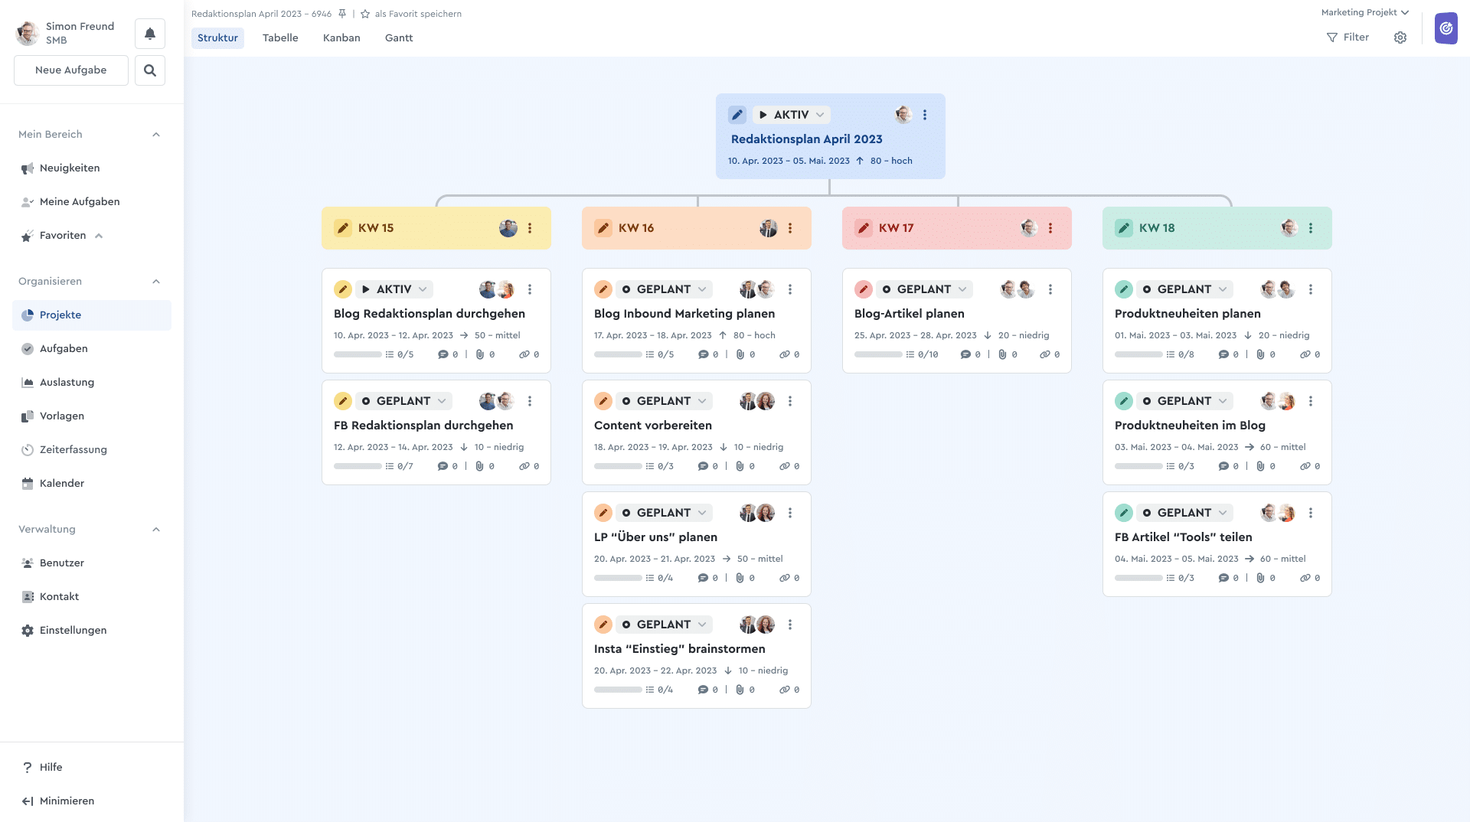1470x822 pixels.
Task: Open the Simon Freund profile avatar
Action: tap(28, 33)
